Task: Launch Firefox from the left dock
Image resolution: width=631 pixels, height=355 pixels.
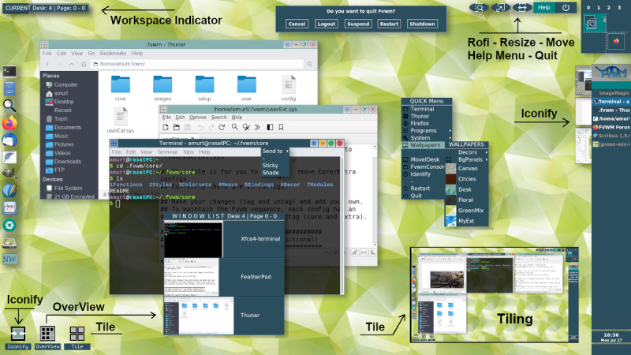Action: point(9,123)
